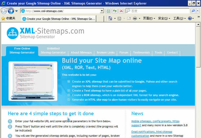Screen dimensions: 201x138
Task: Open the 工具(O) menu
Action: (179, 18)
